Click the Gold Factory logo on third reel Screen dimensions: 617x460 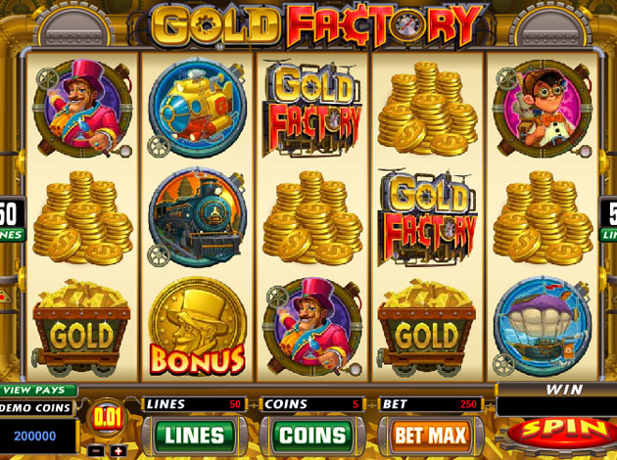(312, 108)
